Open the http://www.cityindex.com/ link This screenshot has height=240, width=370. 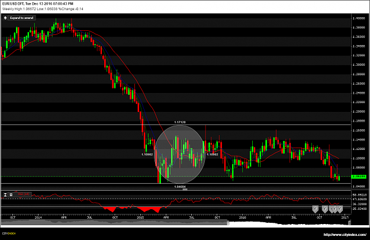(345, 235)
